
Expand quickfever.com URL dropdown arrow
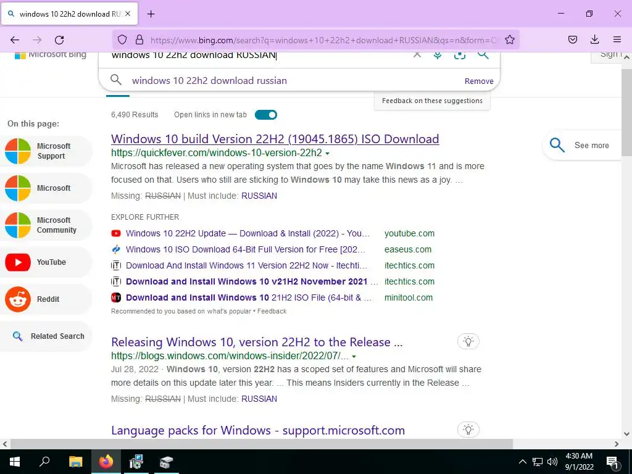pos(327,154)
